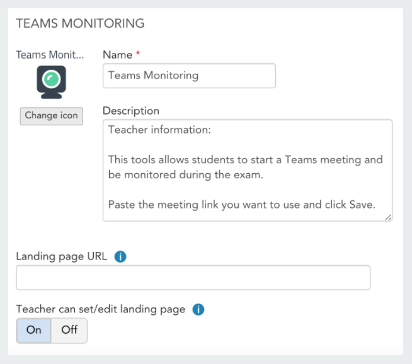The width and height of the screenshot is (412, 364).
Task: Place cursor on Teacher information: line
Action: (159, 130)
